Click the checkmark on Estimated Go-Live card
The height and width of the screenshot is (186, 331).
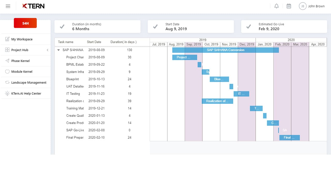point(249,27)
